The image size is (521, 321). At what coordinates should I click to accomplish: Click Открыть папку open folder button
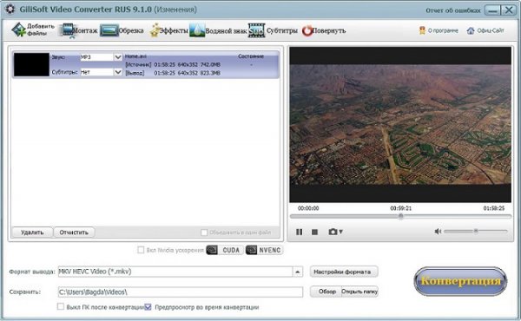click(x=359, y=292)
